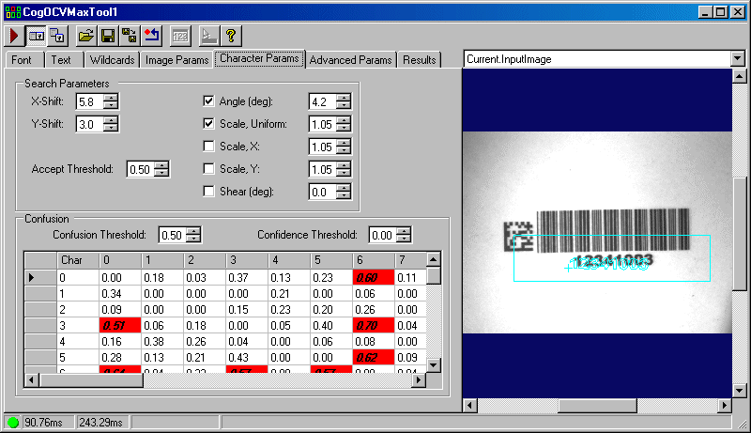This screenshot has height=433, width=751.
Task: Click the Confusion Threshold value field
Action: (173, 235)
